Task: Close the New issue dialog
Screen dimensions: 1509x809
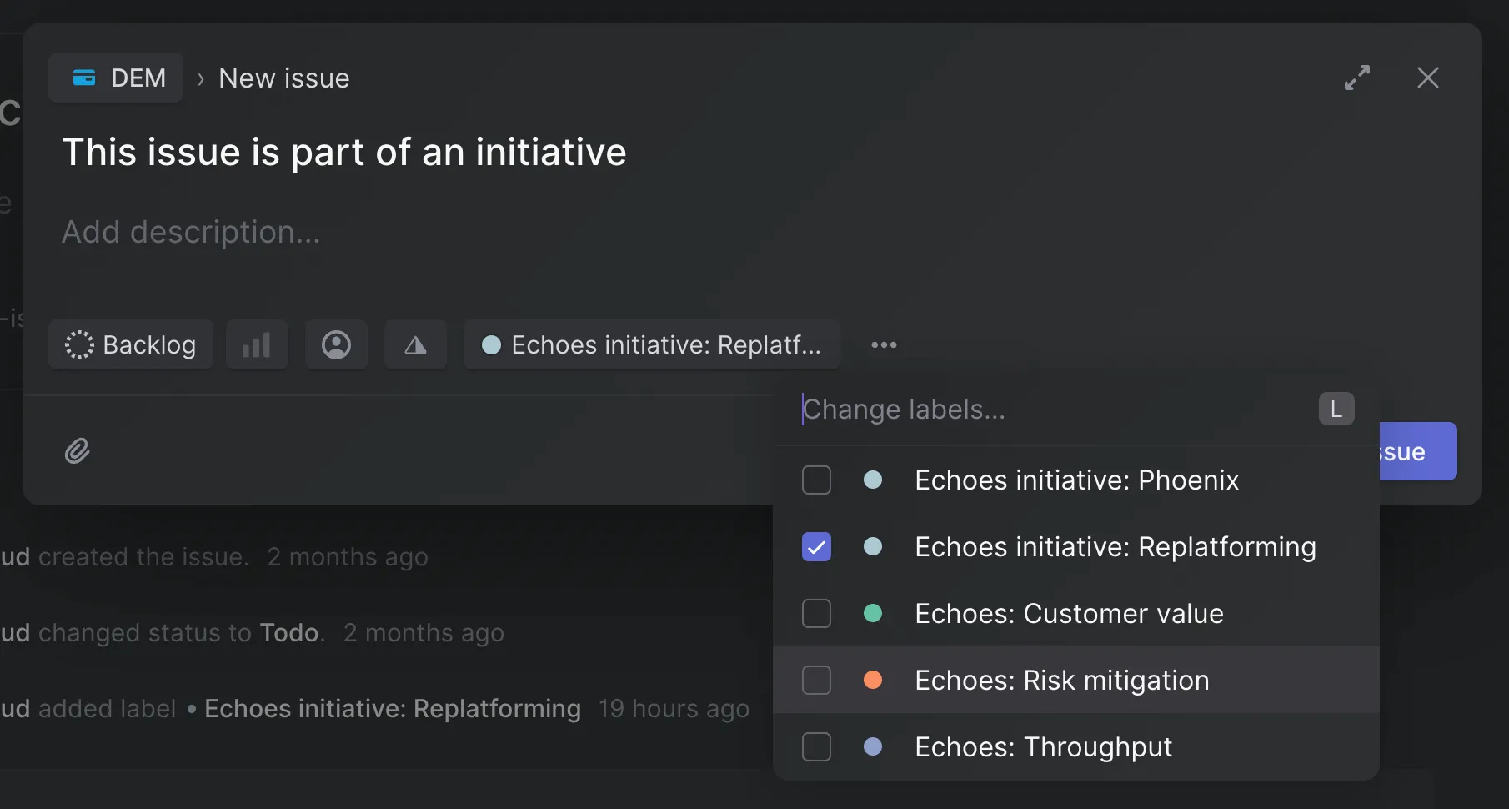Action: point(1428,78)
